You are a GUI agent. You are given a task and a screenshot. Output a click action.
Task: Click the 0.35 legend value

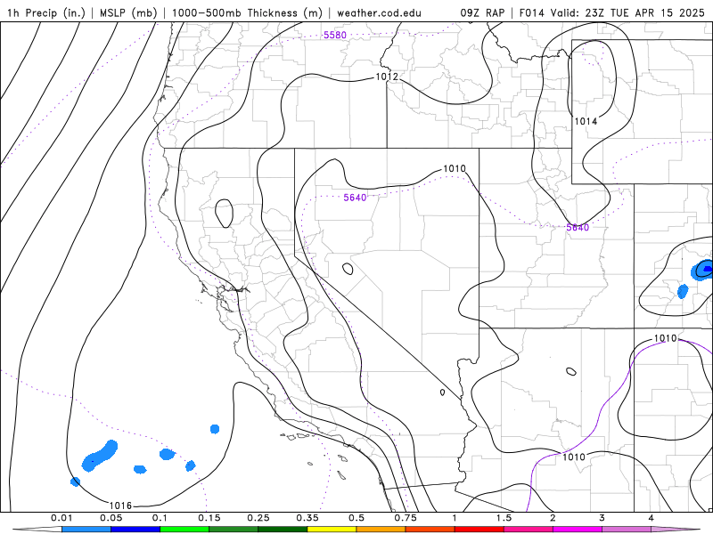pos(307,518)
